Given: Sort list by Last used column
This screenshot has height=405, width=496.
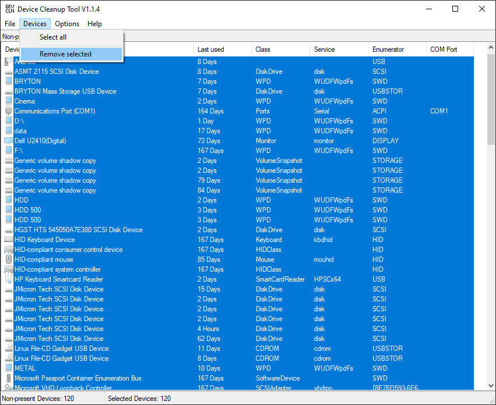Looking at the screenshot, I should point(223,49).
